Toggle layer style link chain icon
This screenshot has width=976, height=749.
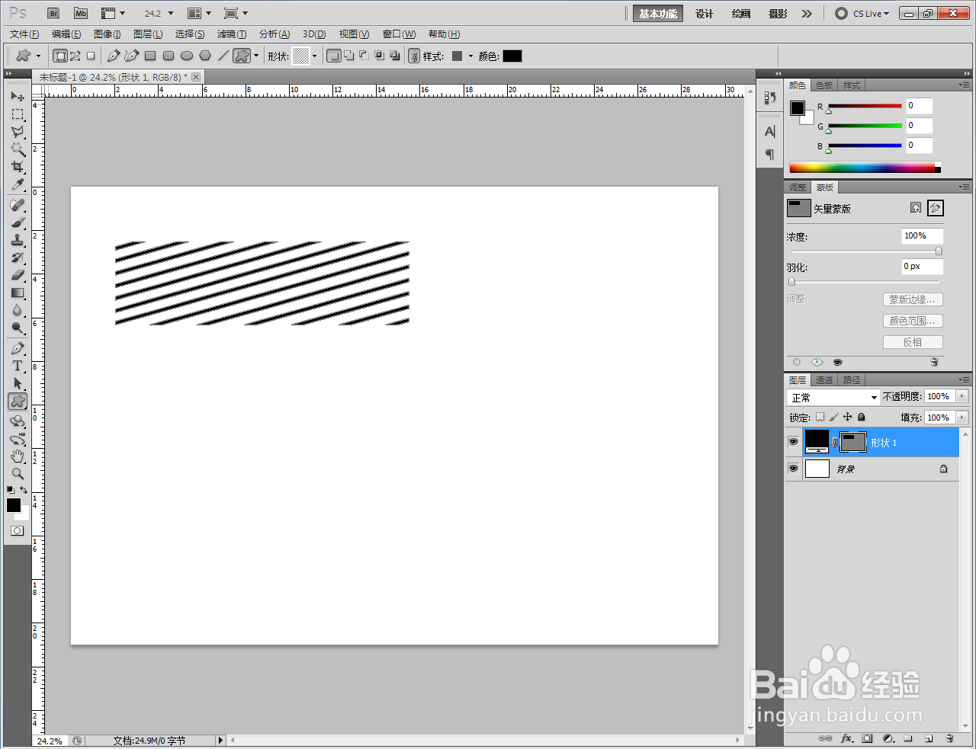(x=414, y=56)
